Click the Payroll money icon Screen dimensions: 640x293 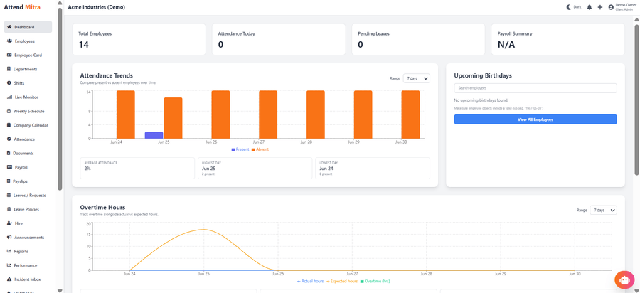(9, 167)
